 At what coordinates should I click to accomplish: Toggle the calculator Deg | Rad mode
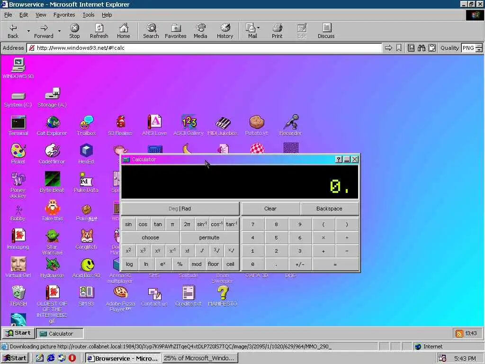coord(180,209)
